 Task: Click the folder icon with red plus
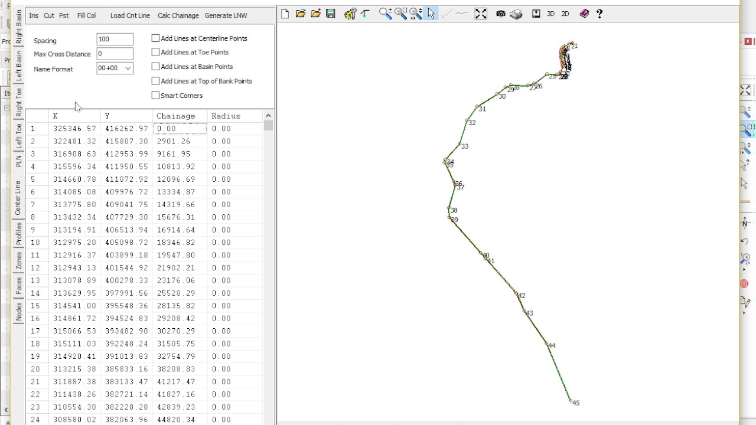tap(315, 14)
